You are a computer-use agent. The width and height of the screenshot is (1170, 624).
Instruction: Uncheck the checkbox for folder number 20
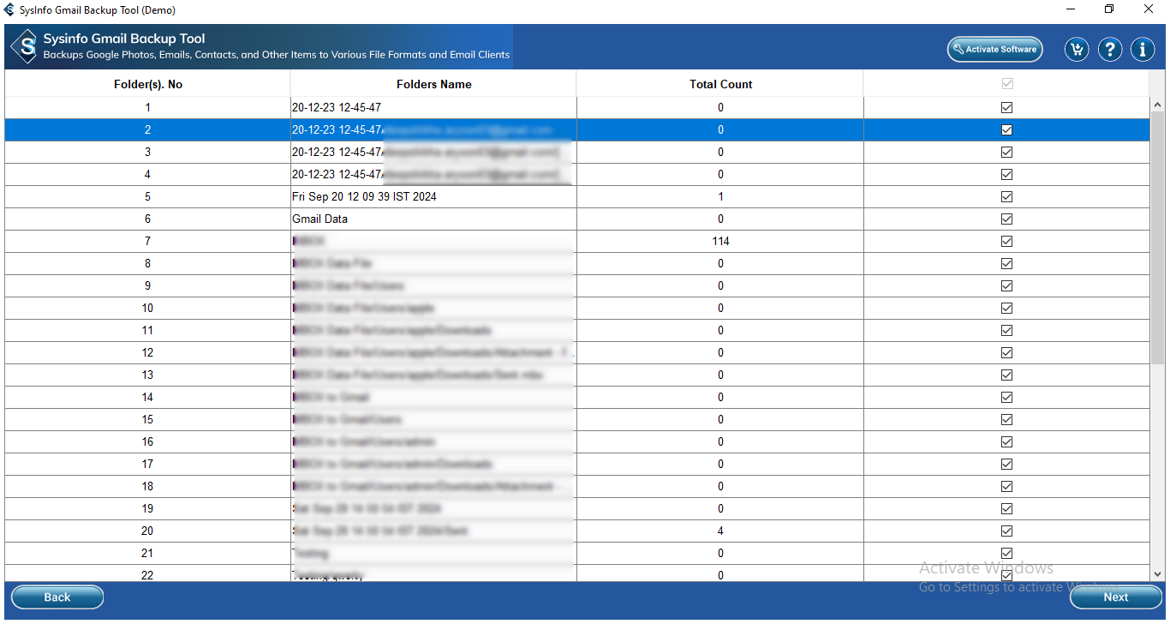[1006, 531]
